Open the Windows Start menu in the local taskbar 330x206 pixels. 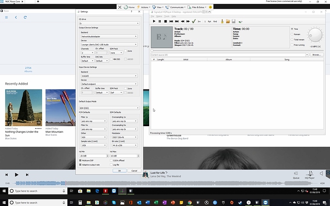[4, 203]
